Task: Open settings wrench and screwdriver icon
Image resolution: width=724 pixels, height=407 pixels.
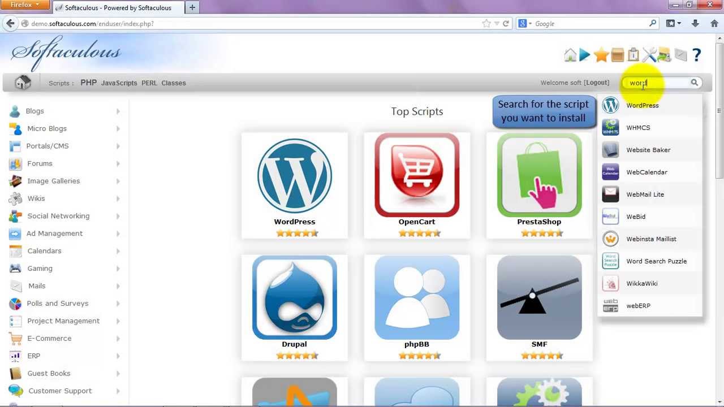Action: (x=649, y=55)
